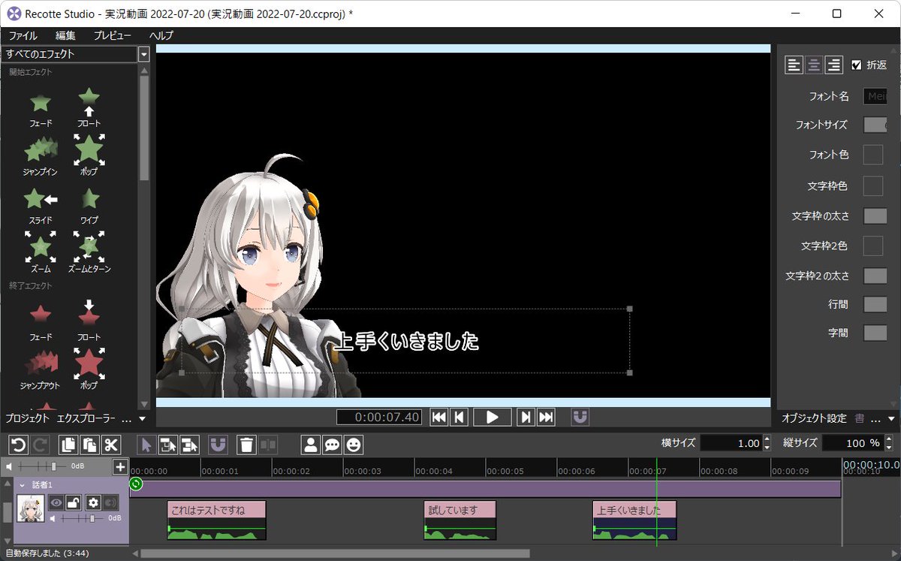Open settings gear for 話者1 track
The width and height of the screenshot is (901, 561).
(93, 502)
